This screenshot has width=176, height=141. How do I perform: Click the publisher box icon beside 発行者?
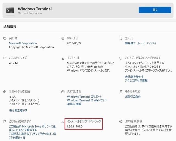click(5, 38)
